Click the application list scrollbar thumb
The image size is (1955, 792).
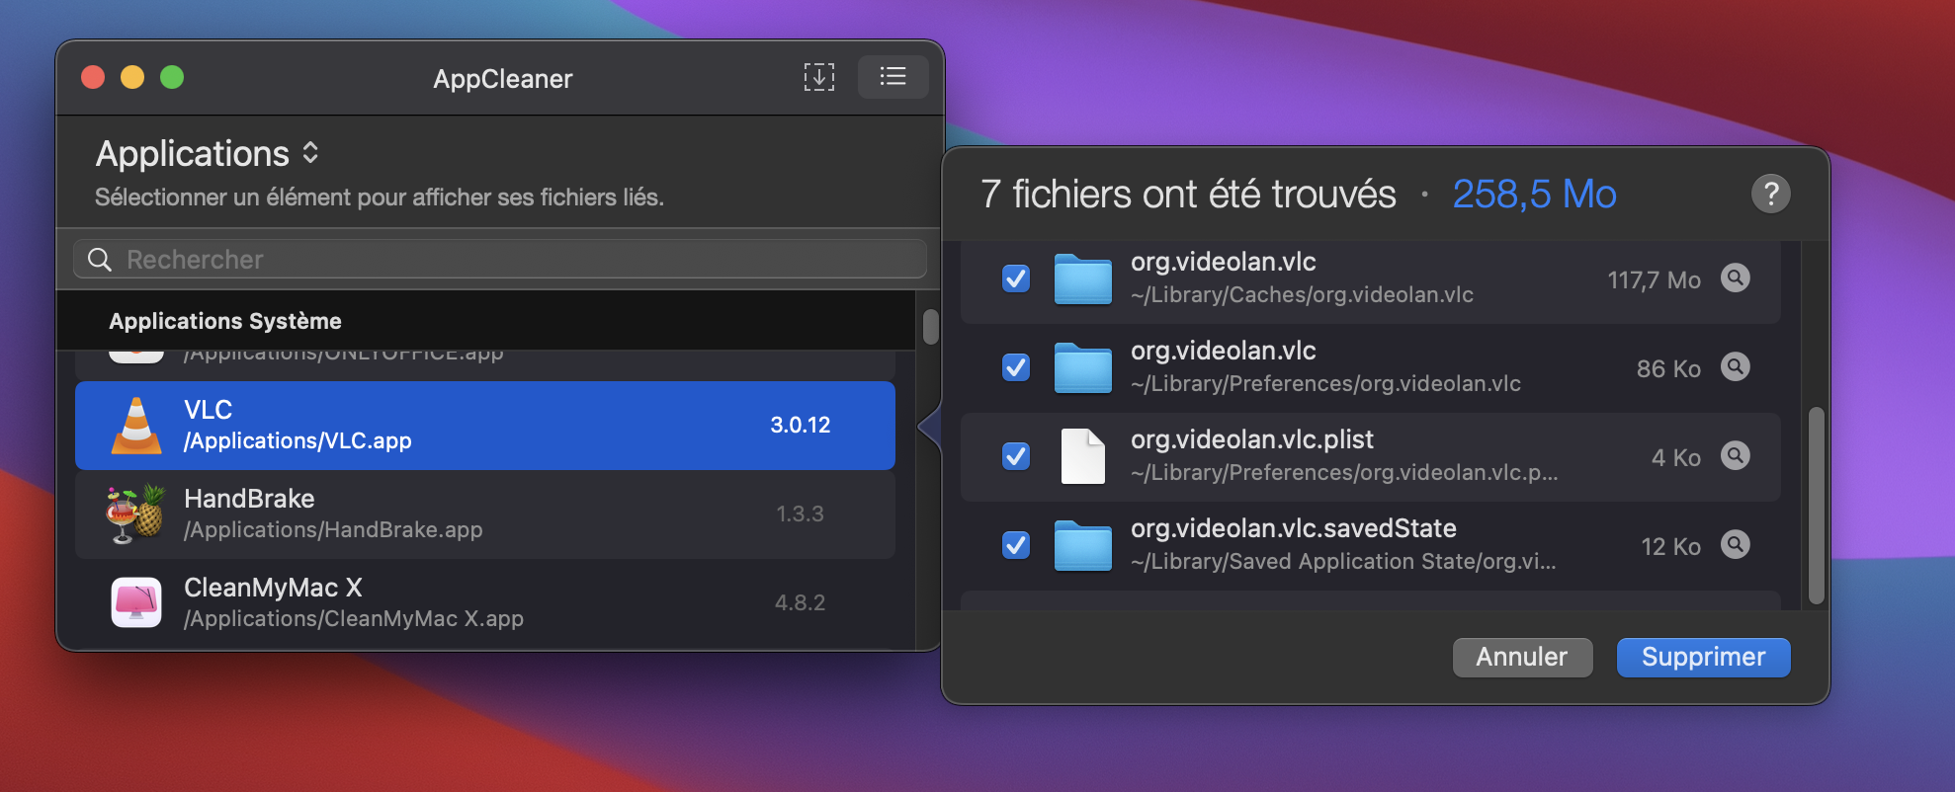coord(930,327)
